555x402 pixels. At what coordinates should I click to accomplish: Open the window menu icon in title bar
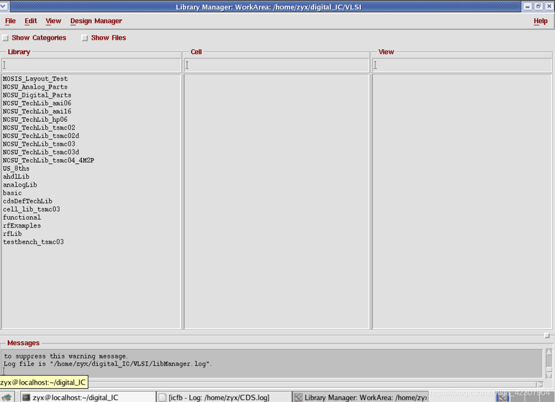(x=5, y=6)
